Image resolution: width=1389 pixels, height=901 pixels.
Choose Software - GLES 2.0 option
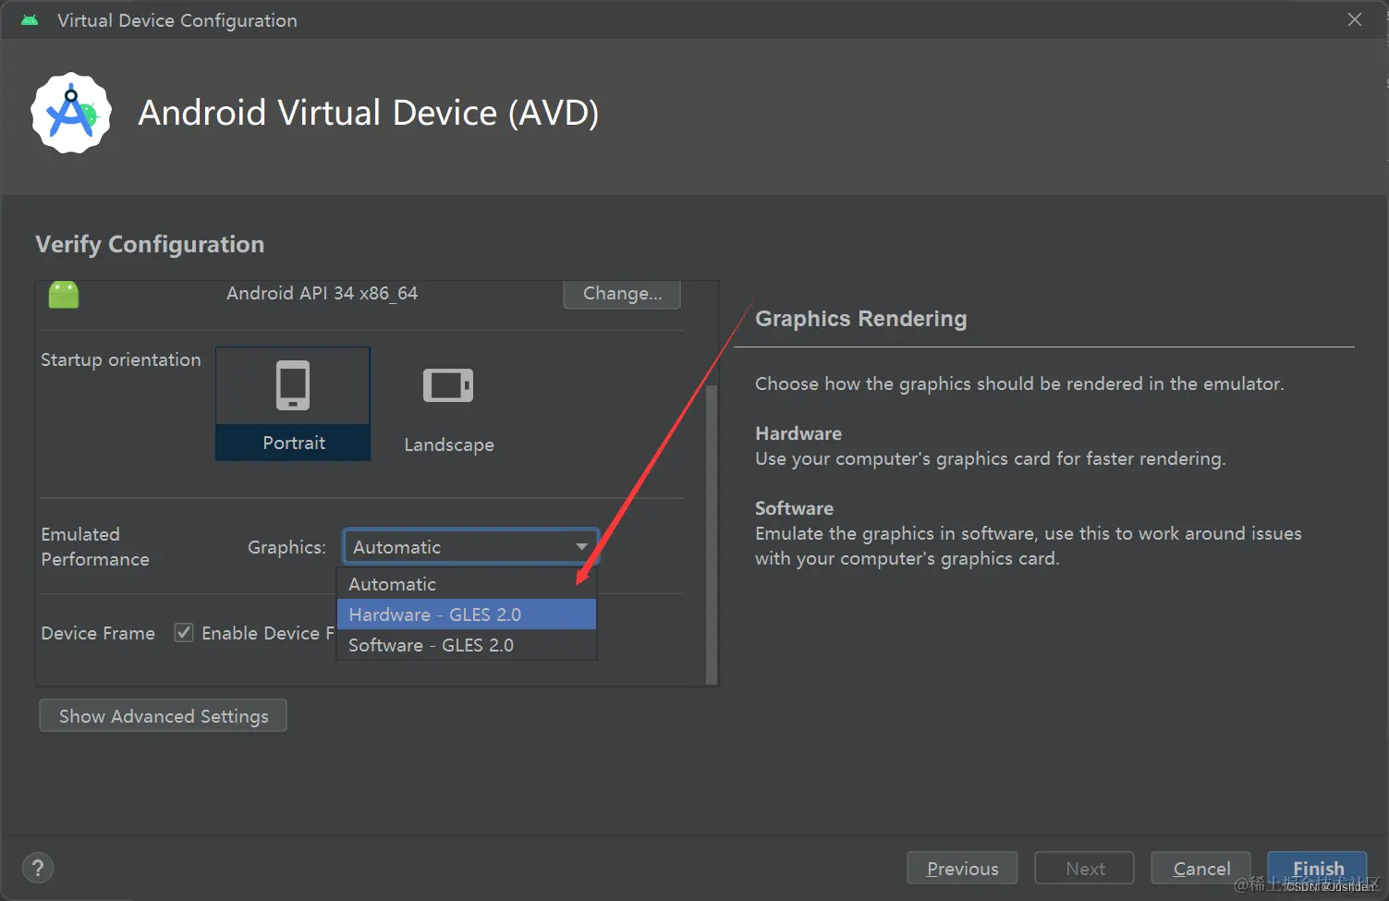coord(467,645)
